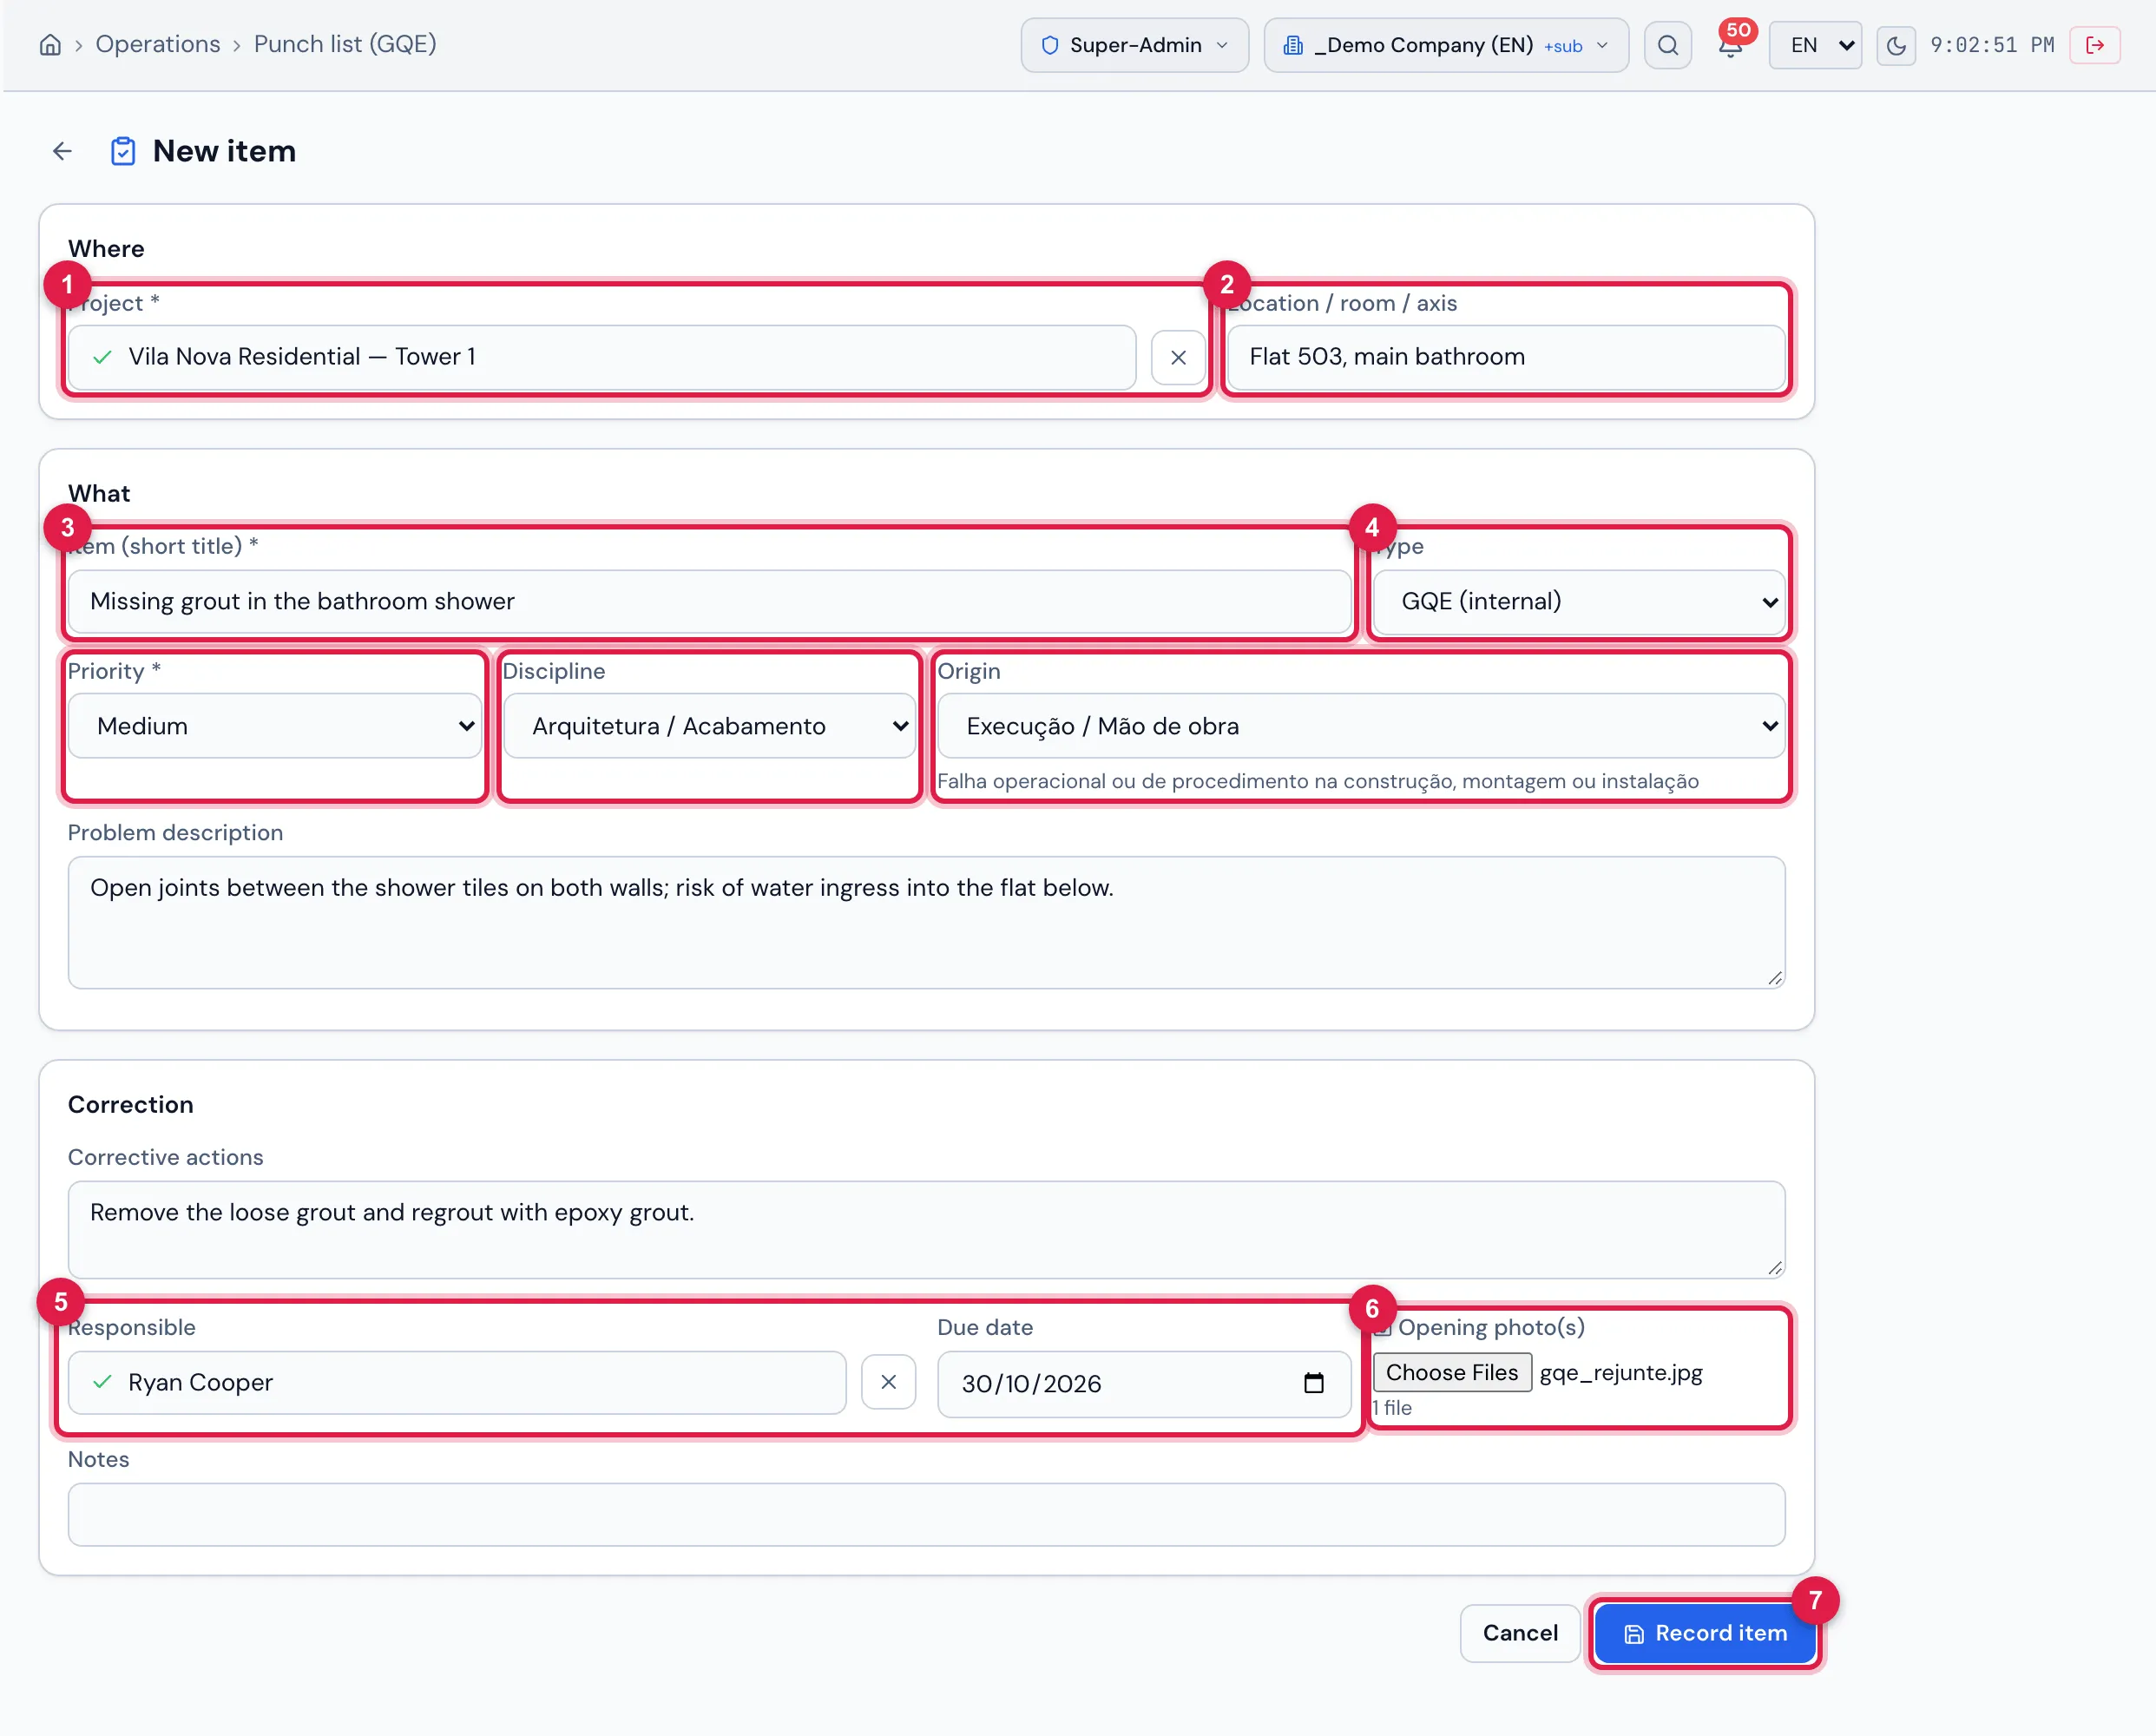Click the Record item button
This screenshot has width=2156, height=1736.
click(1705, 1633)
